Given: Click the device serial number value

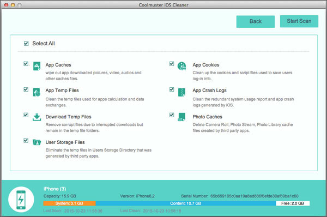Looking at the screenshot, I should coord(255,196).
